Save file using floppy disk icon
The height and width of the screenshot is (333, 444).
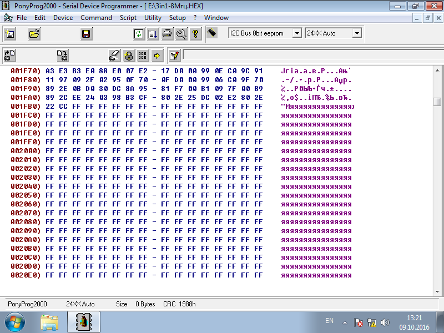pyautogui.click(x=86, y=34)
